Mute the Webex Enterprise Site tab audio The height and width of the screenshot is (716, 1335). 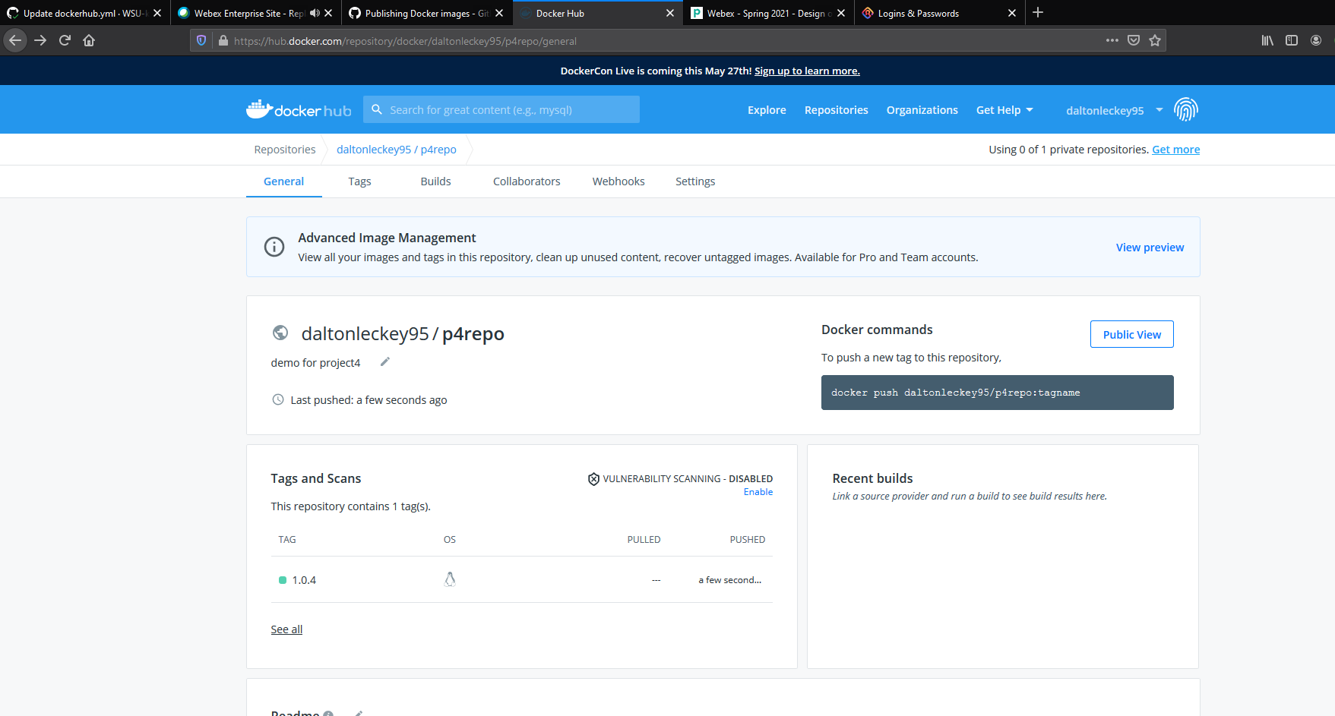(315, 13)
